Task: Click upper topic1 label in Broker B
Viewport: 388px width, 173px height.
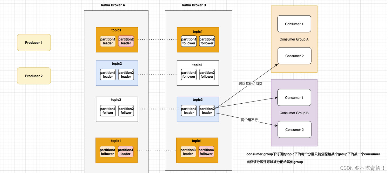Action: click(197, 32)
